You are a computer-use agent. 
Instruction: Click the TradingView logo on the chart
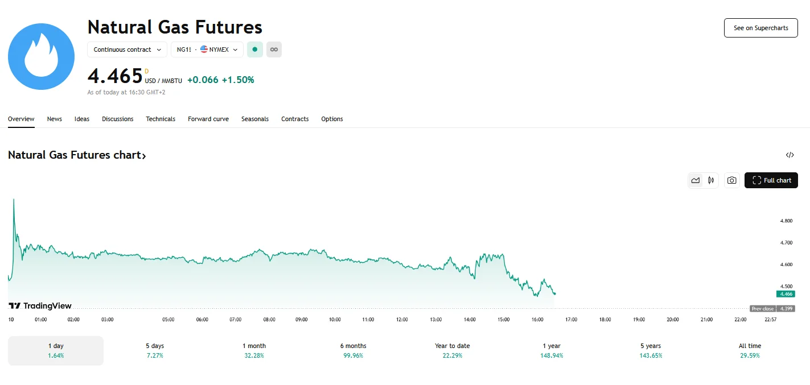40,305
